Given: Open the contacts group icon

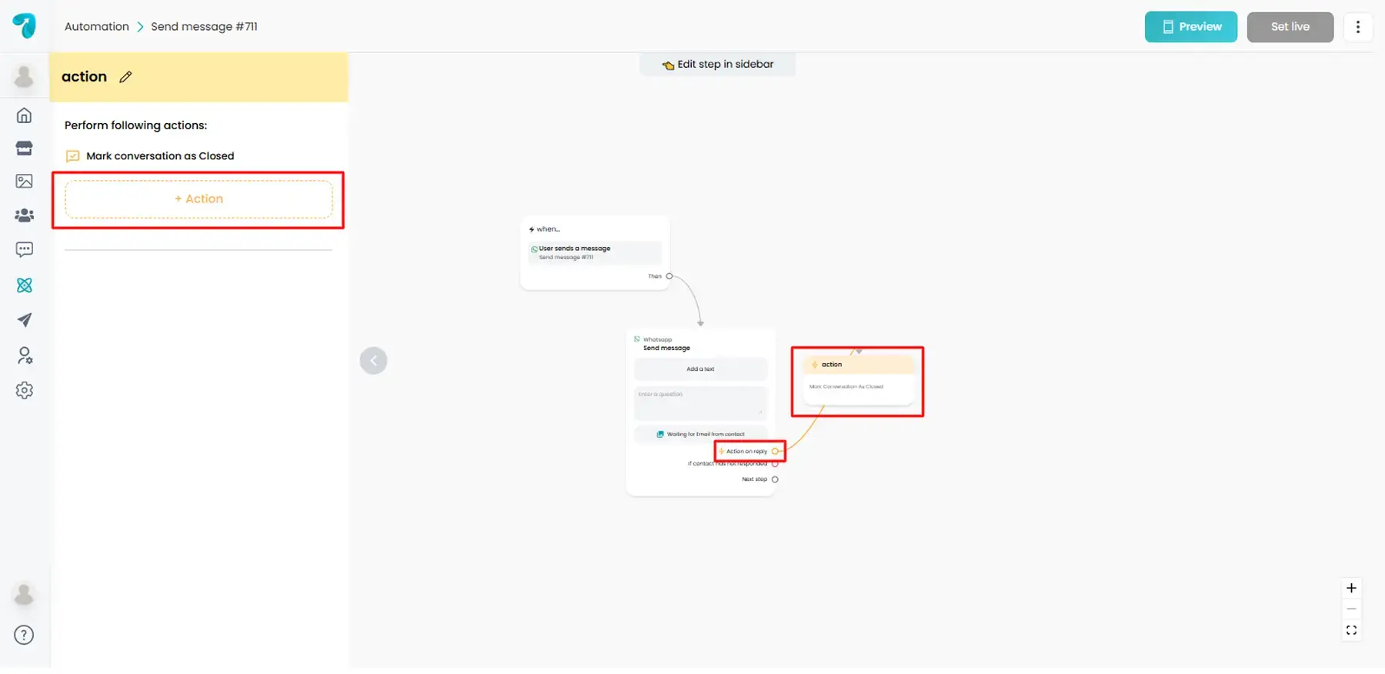Looking at the screenshot, I should [x=25, y=215].
